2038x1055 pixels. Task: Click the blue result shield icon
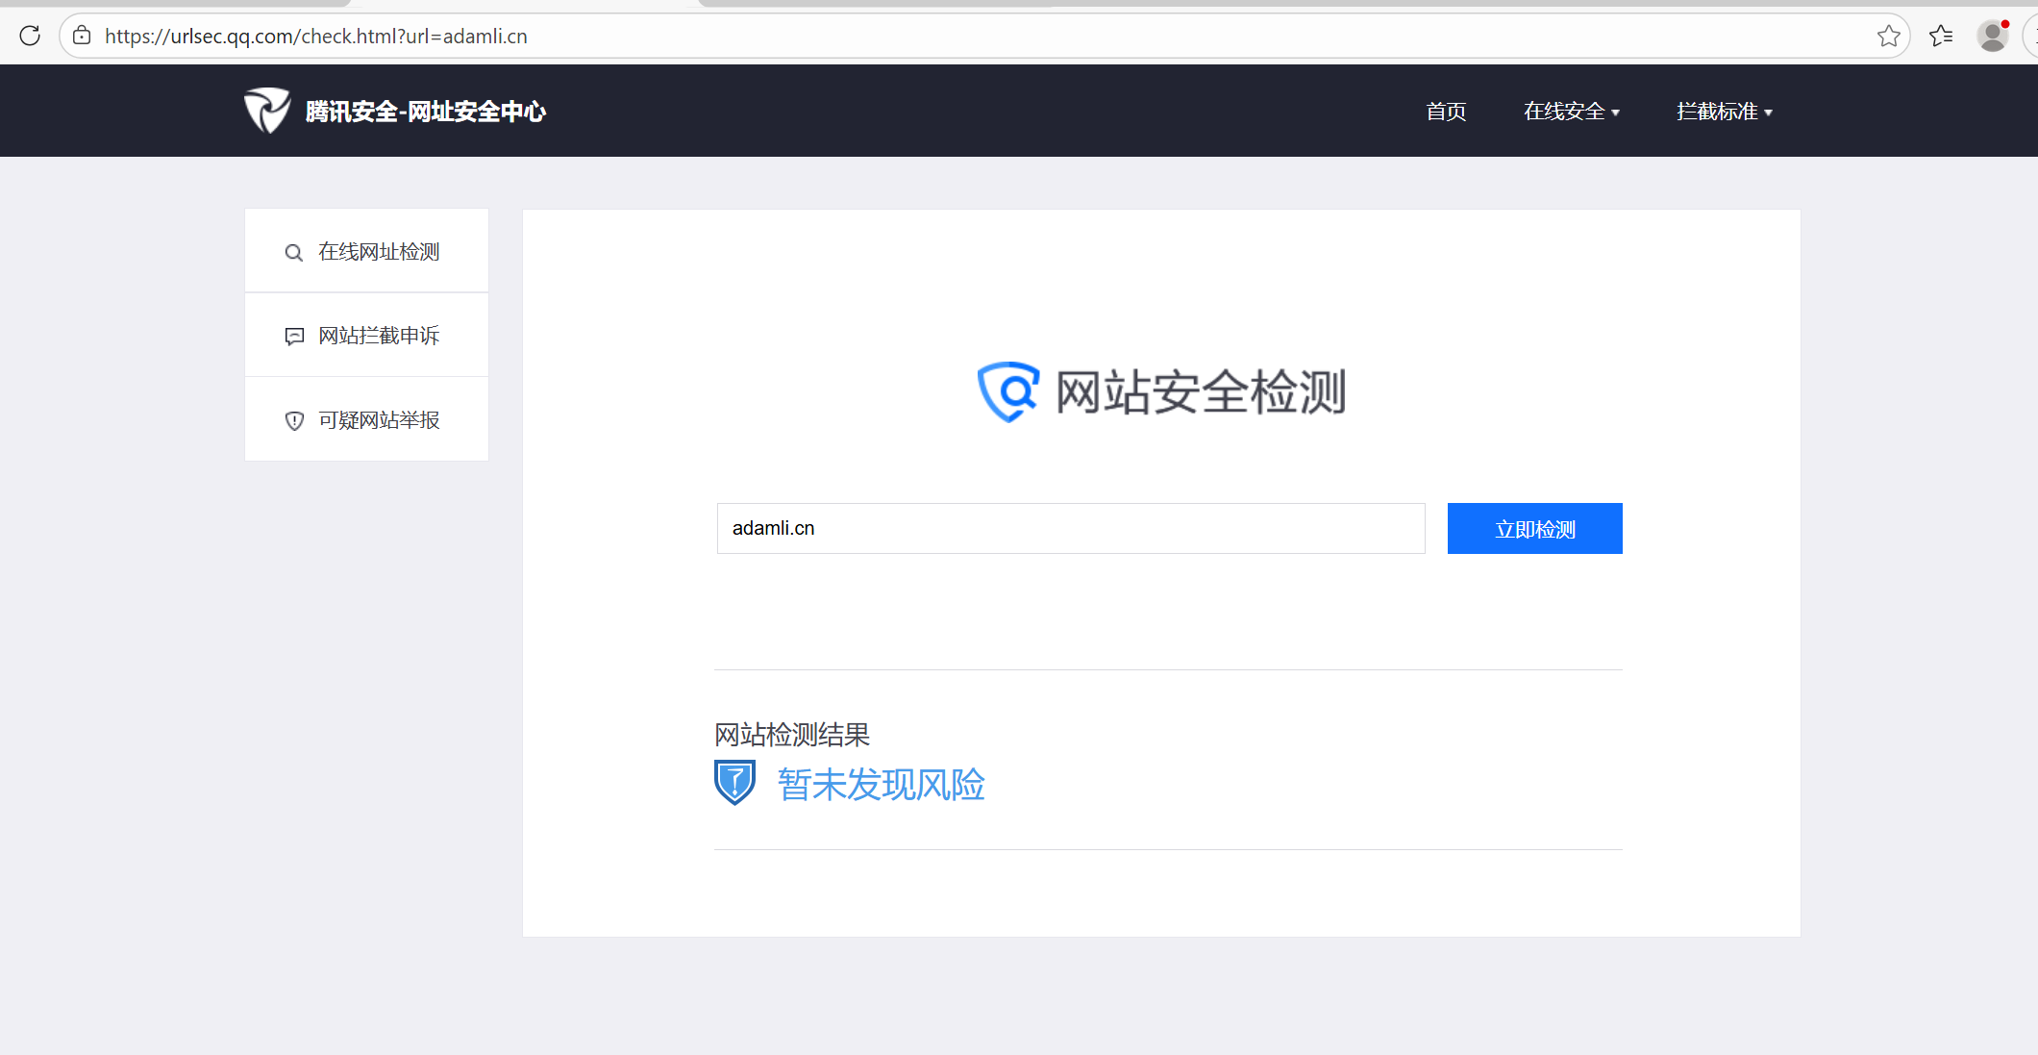tap(734, 783)
